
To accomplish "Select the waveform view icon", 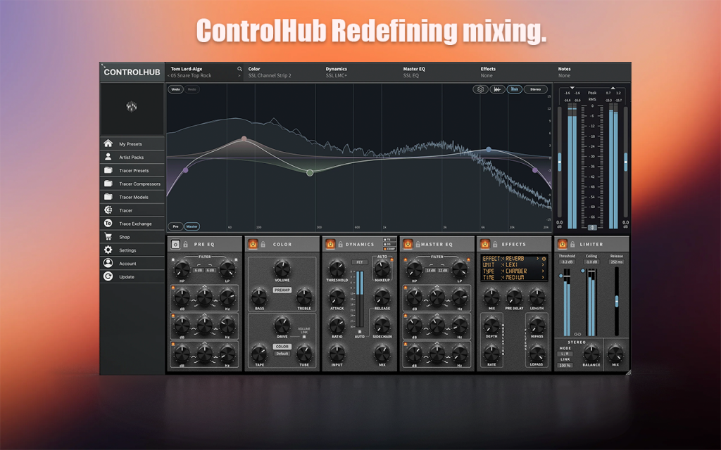I will point(498,89).
